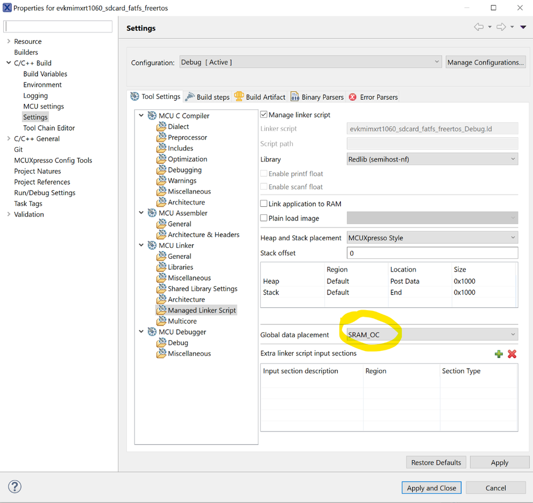The image size is (533, 503).
Task: Switch to the Build Artifact tab
Action: (x=260, y=97)
